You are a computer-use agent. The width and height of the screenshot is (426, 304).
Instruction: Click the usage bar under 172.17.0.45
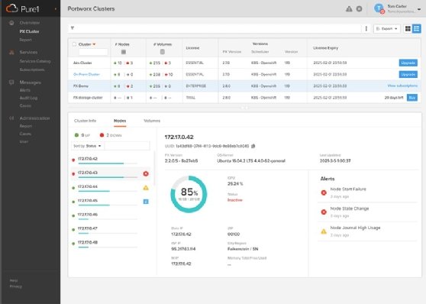(x=108, y=205)
